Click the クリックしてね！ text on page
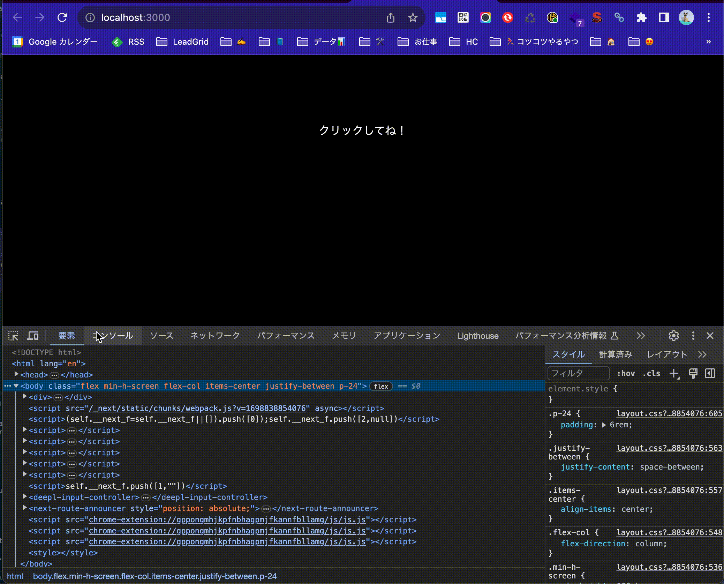This screenshot has height=584, width=724. [362, 130]
